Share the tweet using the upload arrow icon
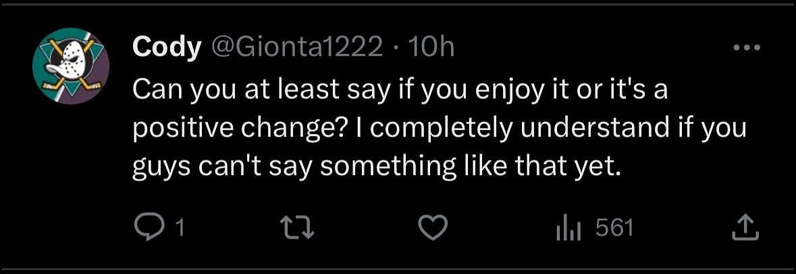Viewport: 796px width, 274px height. [x=746, y=229]
